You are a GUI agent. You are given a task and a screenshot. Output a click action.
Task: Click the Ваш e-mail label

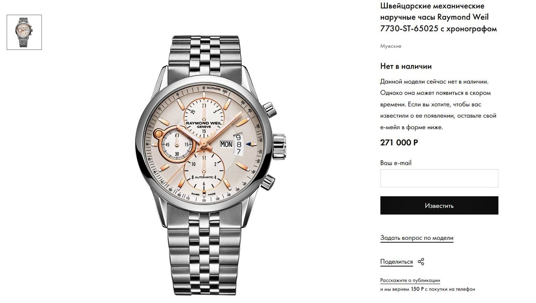click(396, 163)
